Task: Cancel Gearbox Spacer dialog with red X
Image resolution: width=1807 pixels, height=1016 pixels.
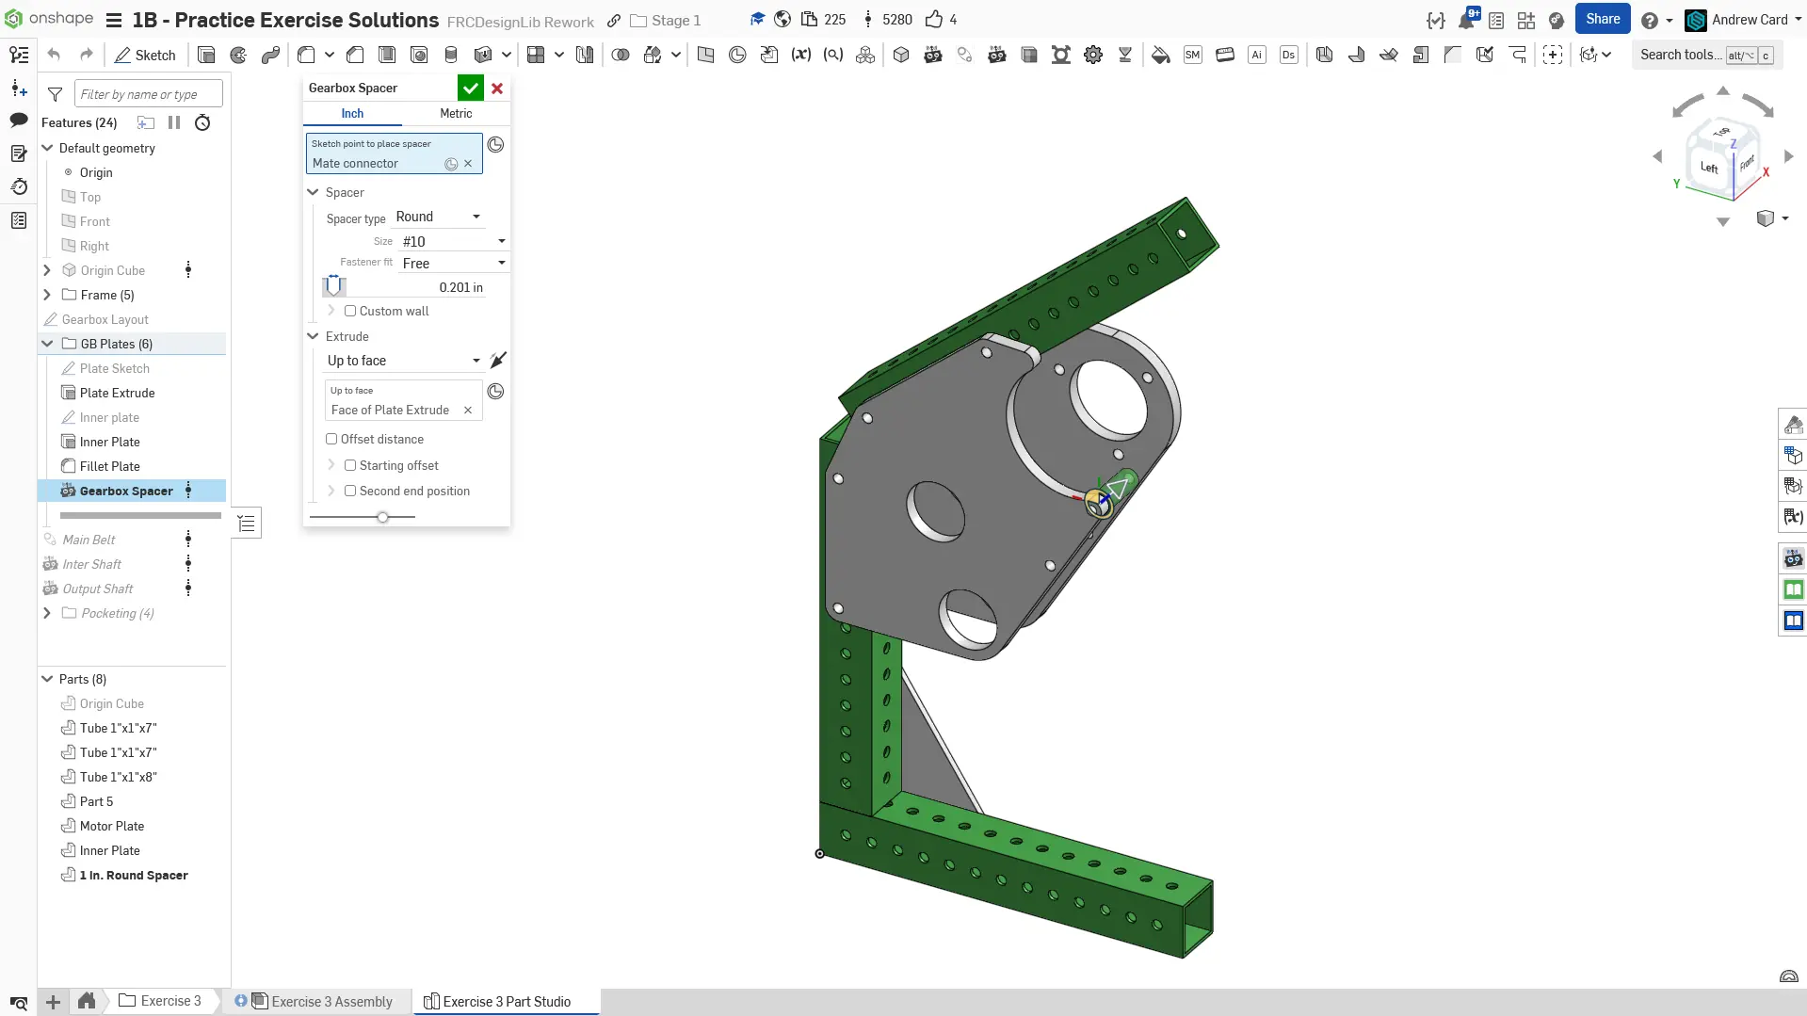Action: point(497,89)
